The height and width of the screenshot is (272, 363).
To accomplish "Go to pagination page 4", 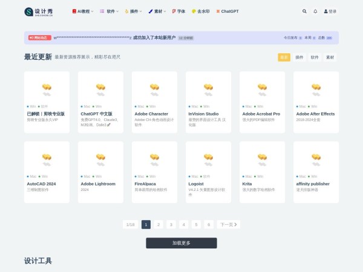I will point(183,224).
